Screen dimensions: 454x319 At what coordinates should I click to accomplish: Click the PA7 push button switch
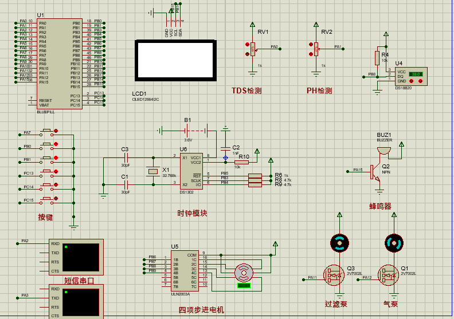point(46,132)
